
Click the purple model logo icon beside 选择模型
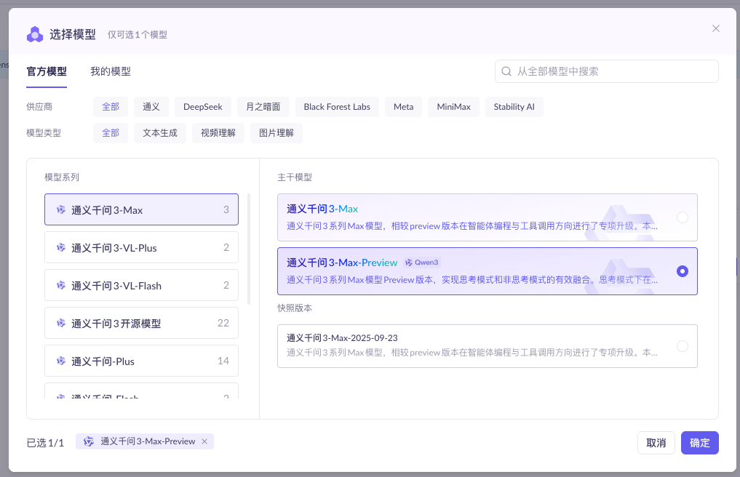point(34,34)
